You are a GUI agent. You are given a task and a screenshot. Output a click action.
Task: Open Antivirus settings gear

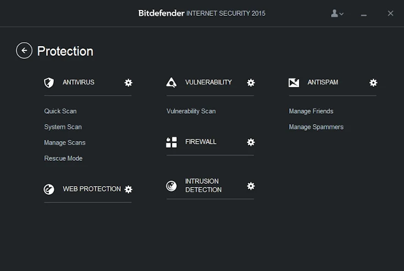pyautogui.click(x=128, y=83)
